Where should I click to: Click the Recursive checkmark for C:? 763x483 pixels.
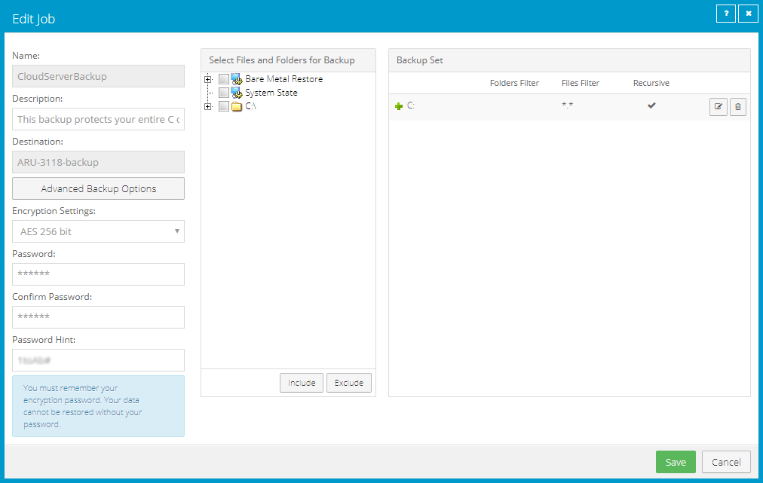(x=651, y=105)
